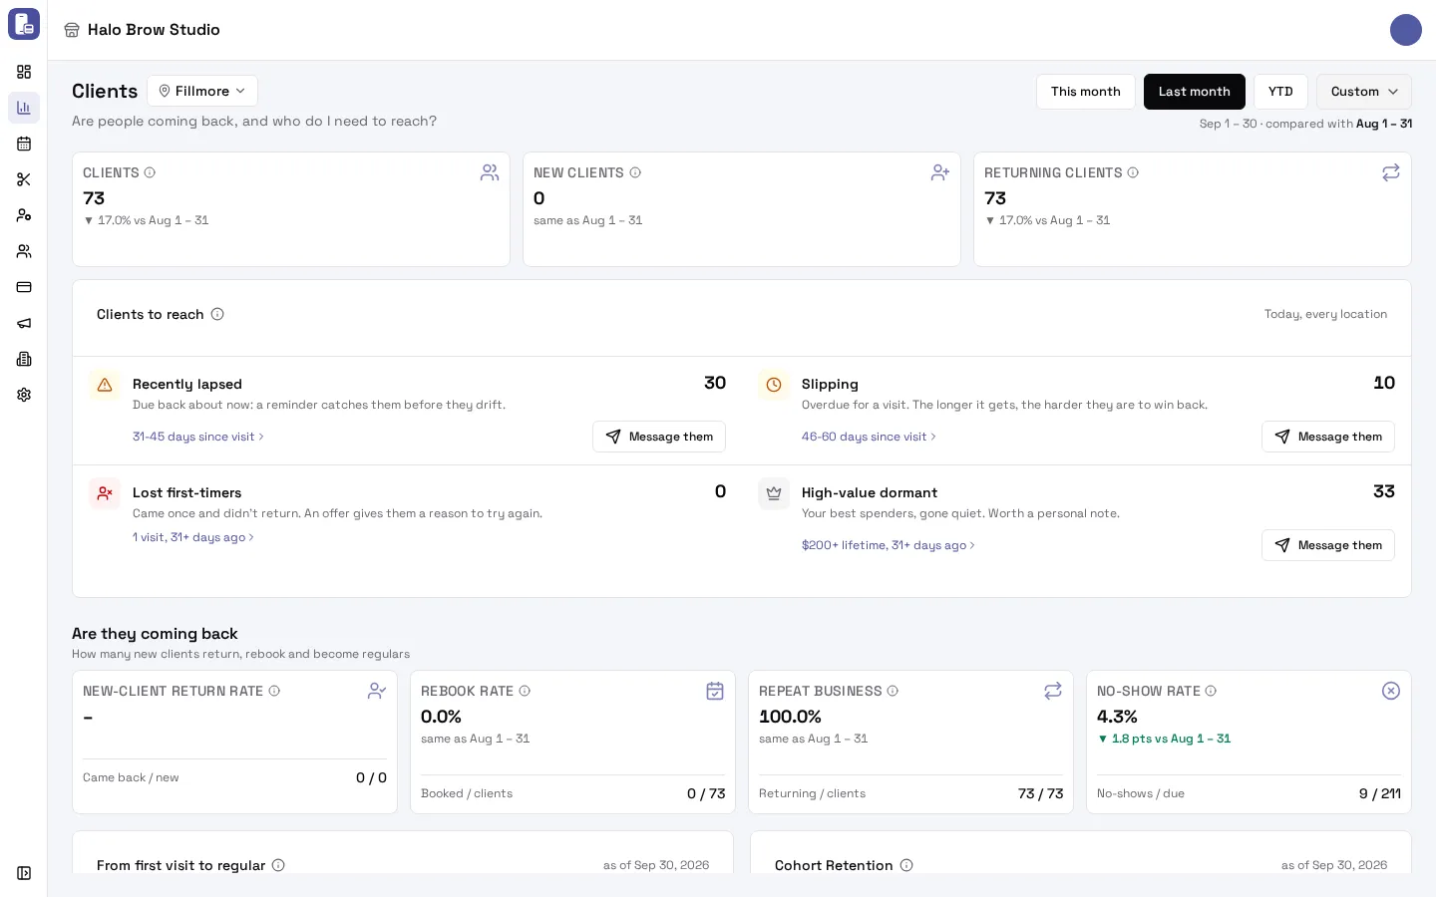Open the credit card payments icon
Screen dimensions: 1436x897
(x=24, y=287)
